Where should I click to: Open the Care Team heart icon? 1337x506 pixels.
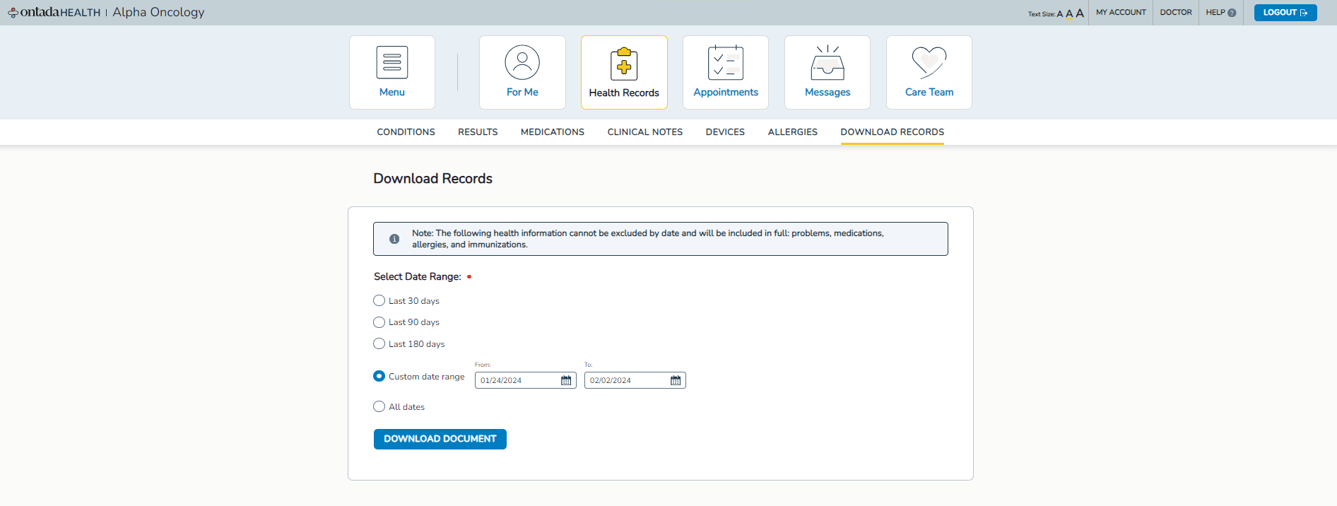(x=929, y=63)
